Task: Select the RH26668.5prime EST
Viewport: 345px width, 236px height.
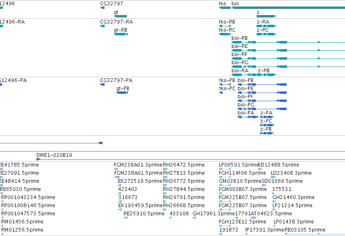Action: click(x=165, y=210)
